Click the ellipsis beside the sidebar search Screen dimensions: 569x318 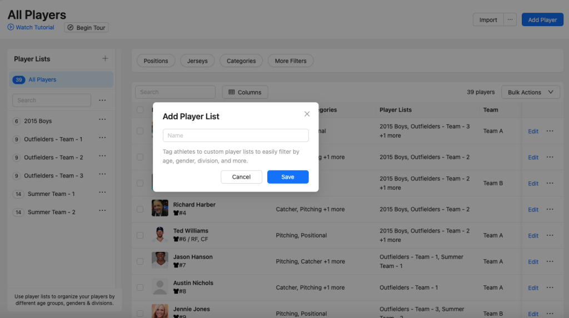click(102, 100)
